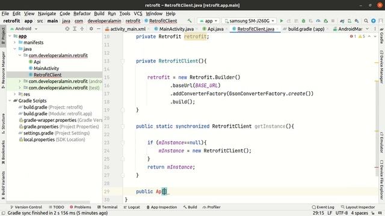Open Device Manager toolbar icon

pos(350,21)
